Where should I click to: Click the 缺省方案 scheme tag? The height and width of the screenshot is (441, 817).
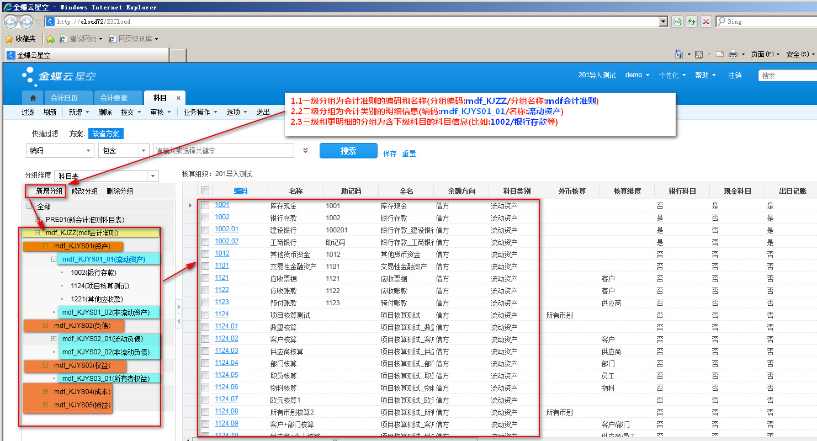click(x=106, y=134)
